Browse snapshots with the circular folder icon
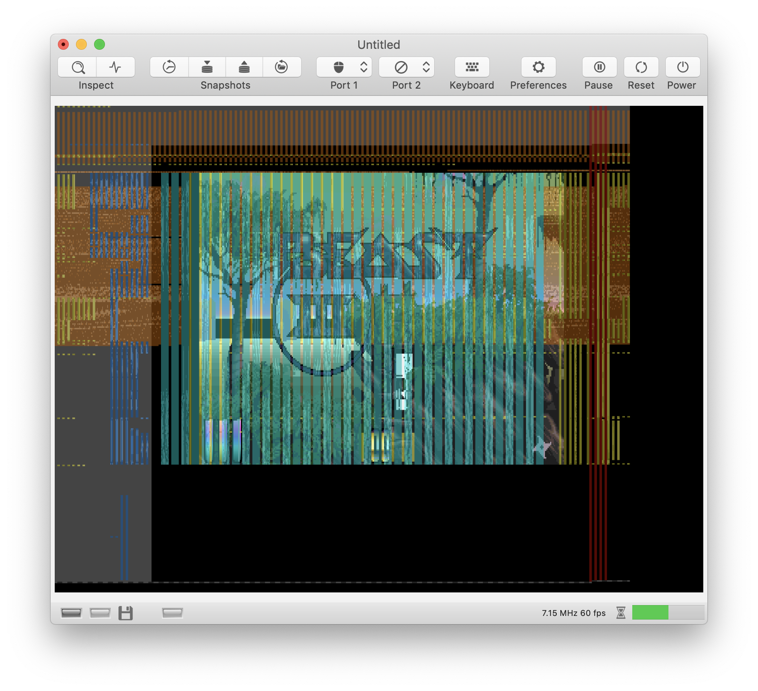Viewport: 758px width, 691px height. tap(282, 67)
